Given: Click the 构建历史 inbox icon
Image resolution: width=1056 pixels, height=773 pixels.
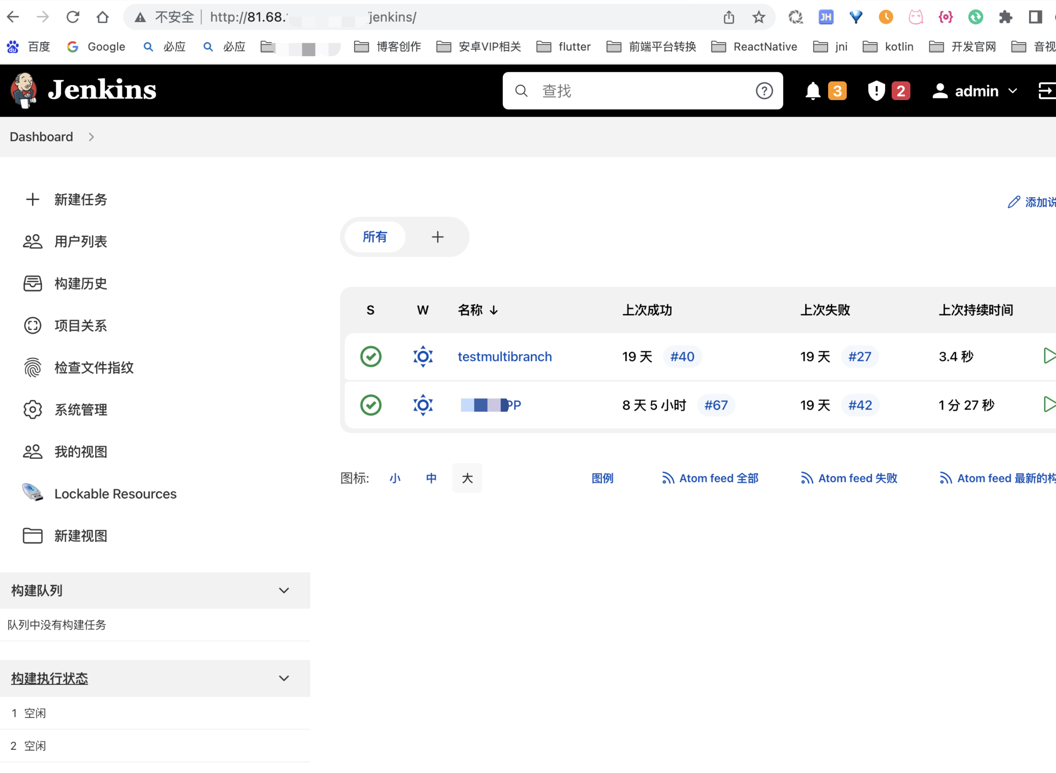Looking at the screenshot, I should coord(32,284).
